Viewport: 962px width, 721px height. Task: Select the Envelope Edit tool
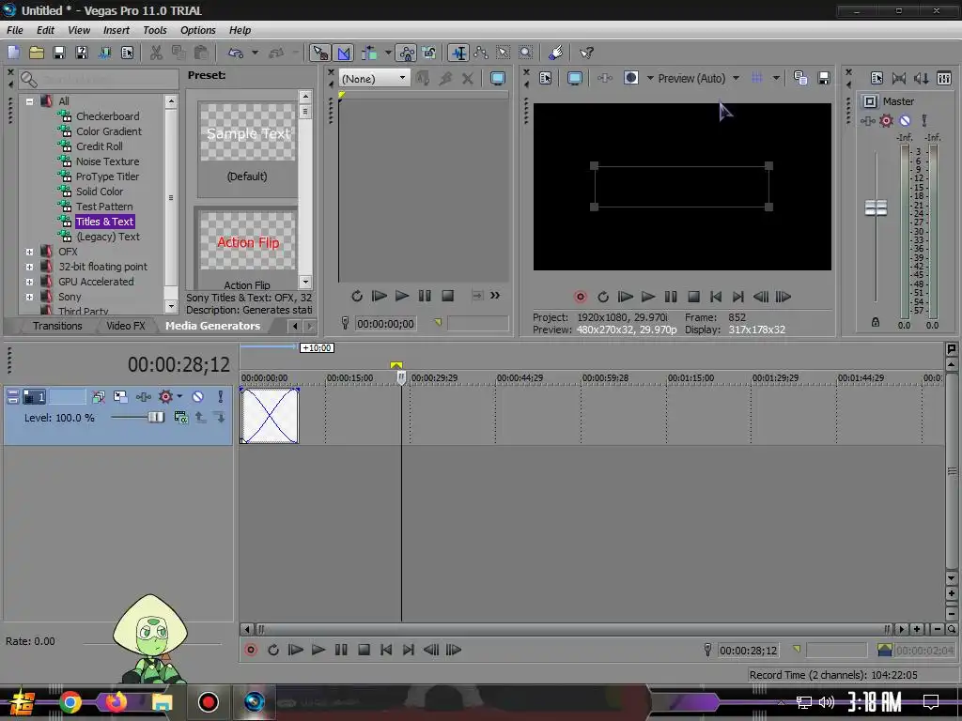(x=481, y=53)
